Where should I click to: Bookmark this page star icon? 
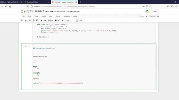coord(150,6)
